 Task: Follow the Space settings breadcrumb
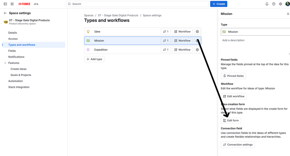point(152,15)
